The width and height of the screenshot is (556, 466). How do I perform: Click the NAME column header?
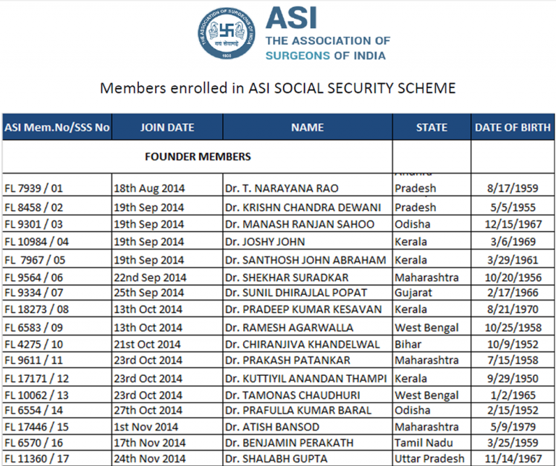308,128
